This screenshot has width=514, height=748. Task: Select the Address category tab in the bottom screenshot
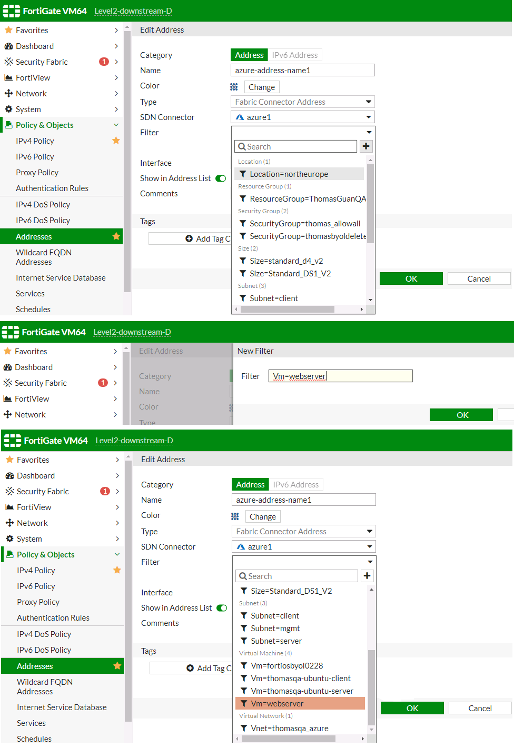pos(251,484)
